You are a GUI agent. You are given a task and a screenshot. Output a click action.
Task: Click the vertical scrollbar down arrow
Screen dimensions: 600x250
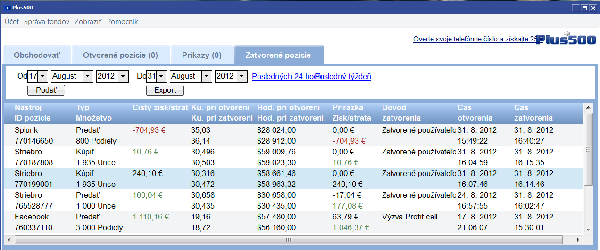[588, 229]
